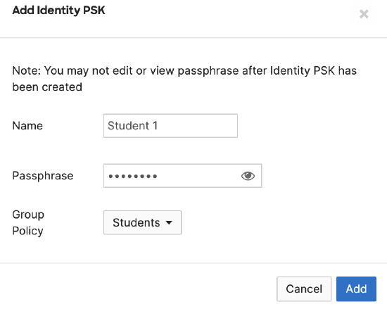Toggle passphrase visibility
Image resolution: width=387 pixels, height=311 pixels.
click(x=248, y=176)
